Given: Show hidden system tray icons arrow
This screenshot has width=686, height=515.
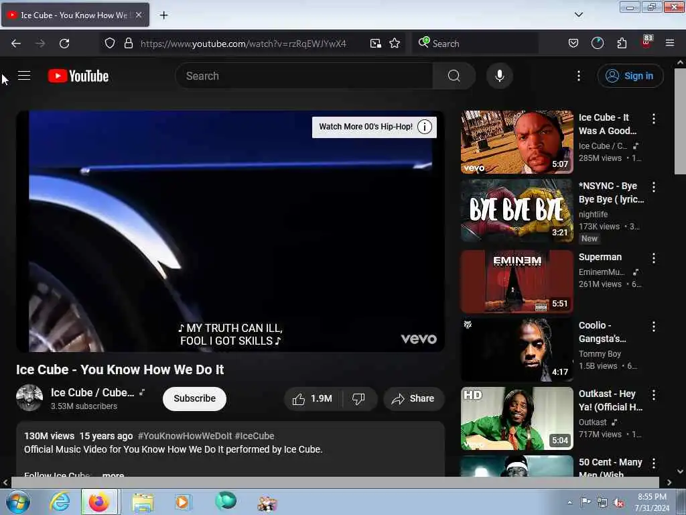Looking at the screenshot, I should [x=569, y=502].
